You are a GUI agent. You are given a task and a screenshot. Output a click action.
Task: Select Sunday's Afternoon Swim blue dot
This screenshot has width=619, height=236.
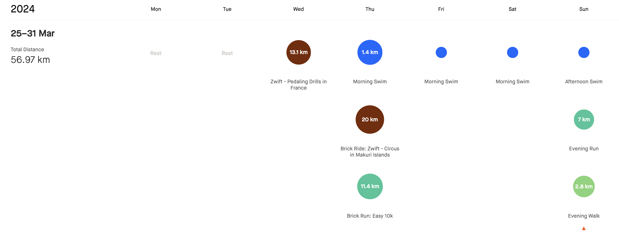click(x=583, y=53)
